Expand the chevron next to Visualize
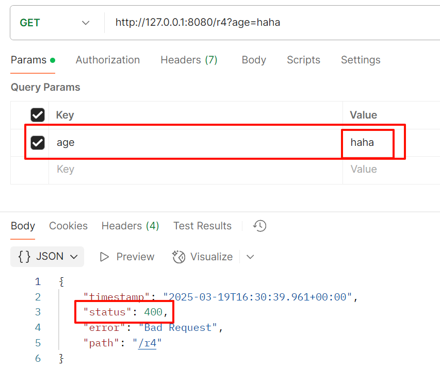 [250, 257]
